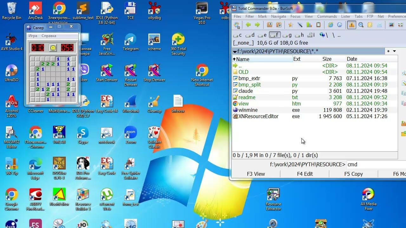Switch to optical drive i
This screenshot has width=406, height=228.
click(311, 35)
